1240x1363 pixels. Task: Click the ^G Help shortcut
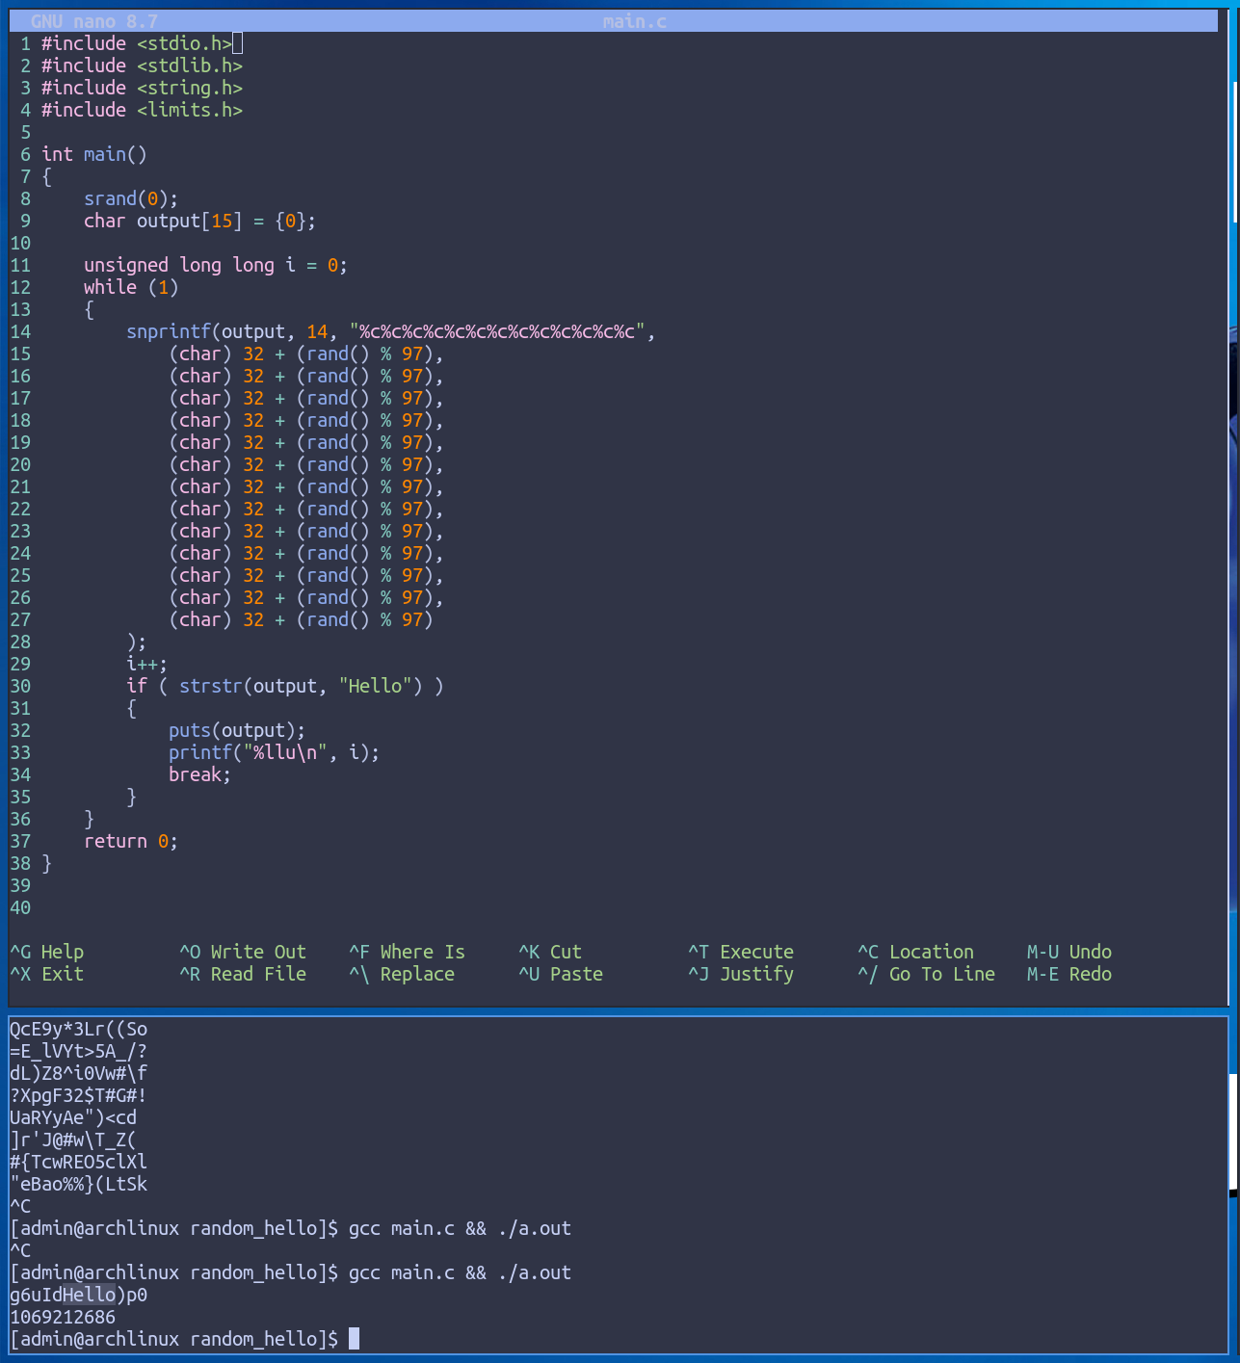(x=47, y=952)
